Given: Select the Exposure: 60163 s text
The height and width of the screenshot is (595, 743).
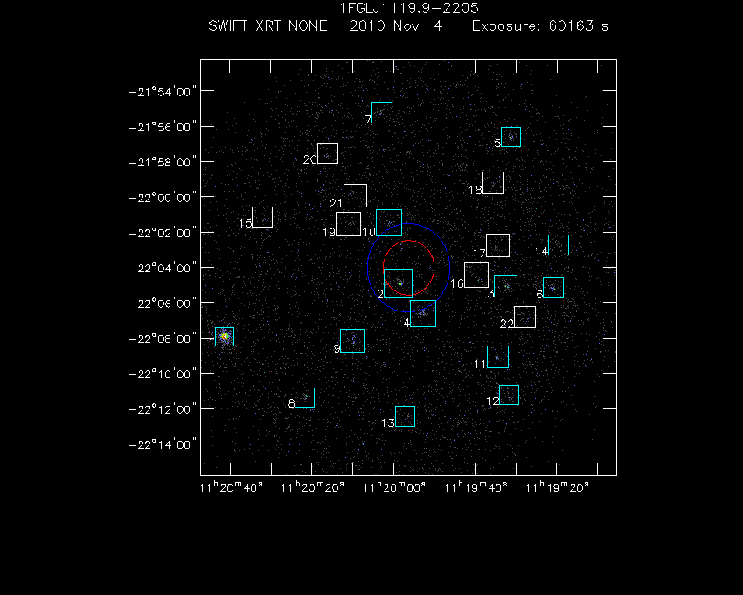Looking at the screenshot, I should (540, 25).
